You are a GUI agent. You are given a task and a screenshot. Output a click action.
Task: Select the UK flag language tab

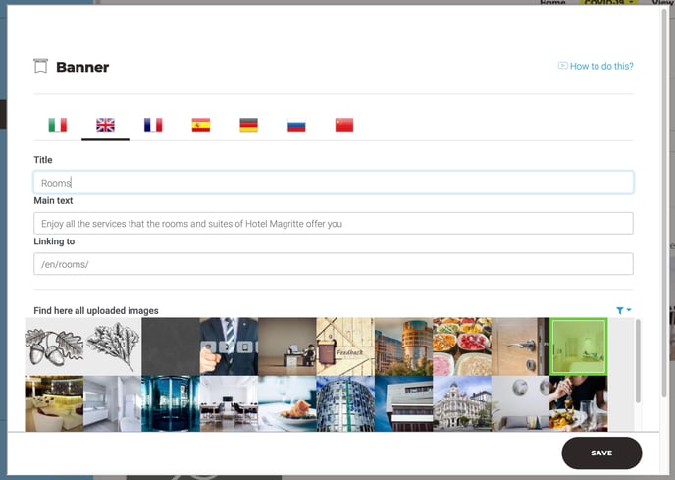tap(105, 125)
